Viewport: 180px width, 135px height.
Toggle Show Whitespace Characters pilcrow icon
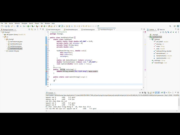pos(72,26)
